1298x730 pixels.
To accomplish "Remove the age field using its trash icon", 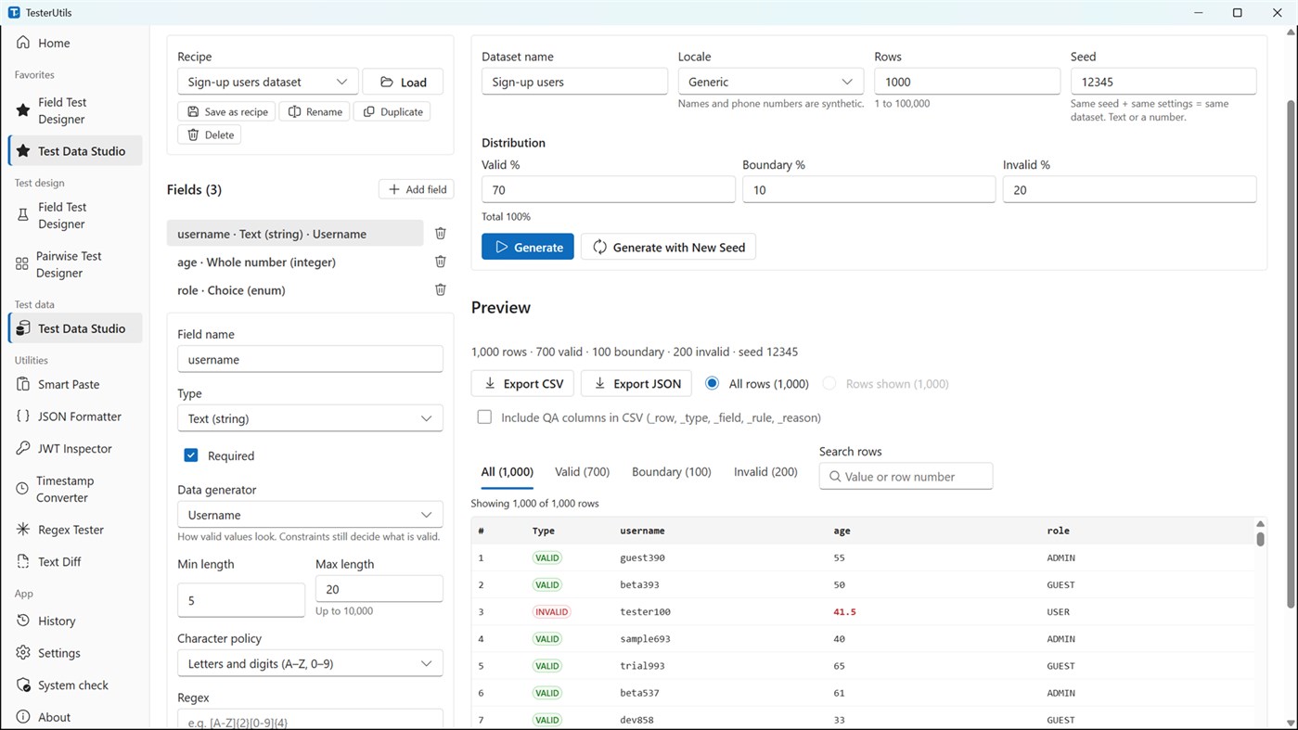I will 441,262.
